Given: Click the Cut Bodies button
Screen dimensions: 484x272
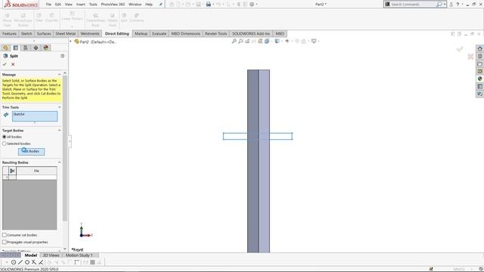Looking at the screenshot, I should click(31, 151).
